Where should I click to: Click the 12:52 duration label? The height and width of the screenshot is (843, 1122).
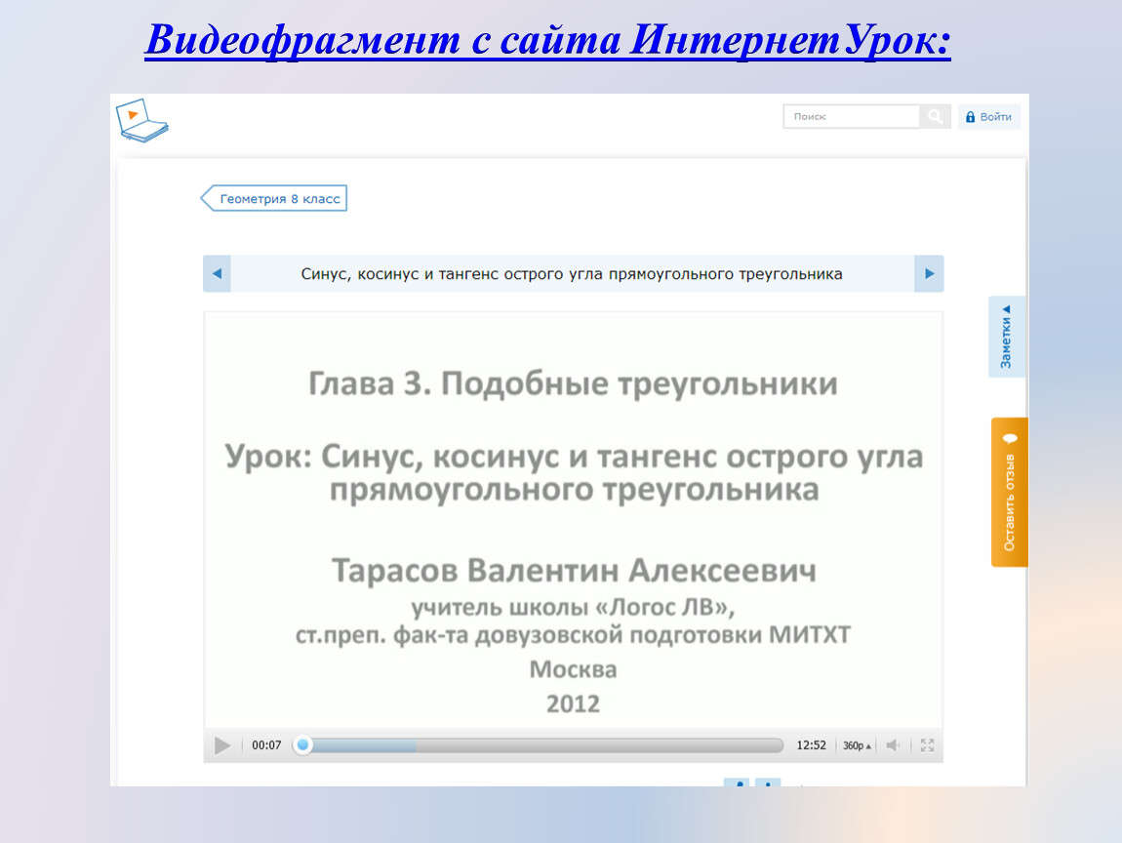[812, 745]
